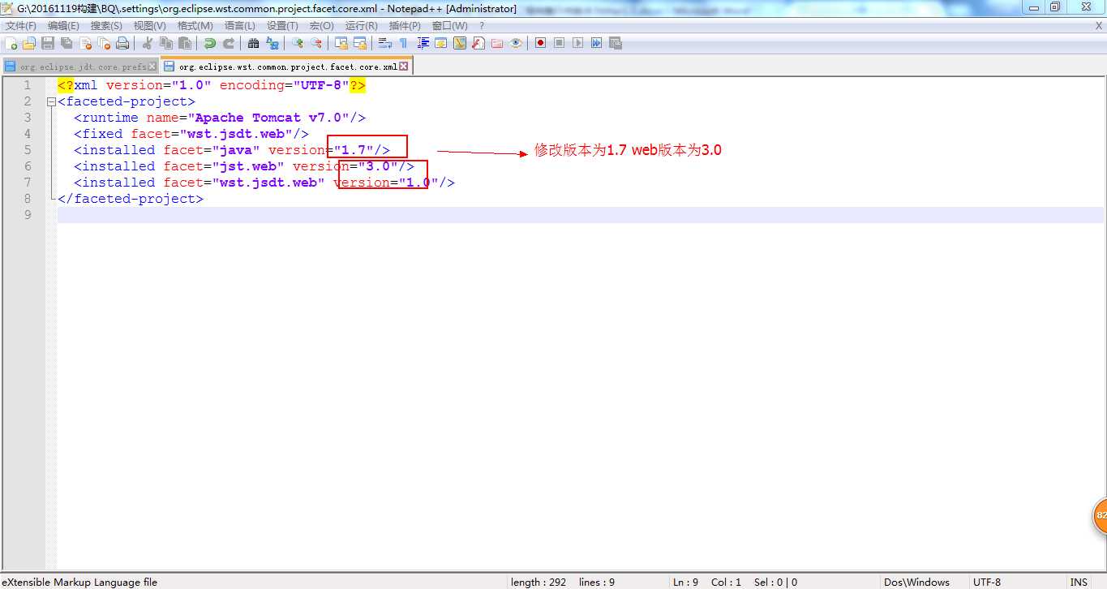Click the Close All toolbar icon
Image resolution: width=1107 pixels, height=589 pixels.
click(x=104, y=43)
